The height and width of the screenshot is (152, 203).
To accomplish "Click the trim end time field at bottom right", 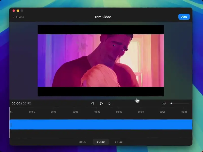I will [x=119, y=142].
